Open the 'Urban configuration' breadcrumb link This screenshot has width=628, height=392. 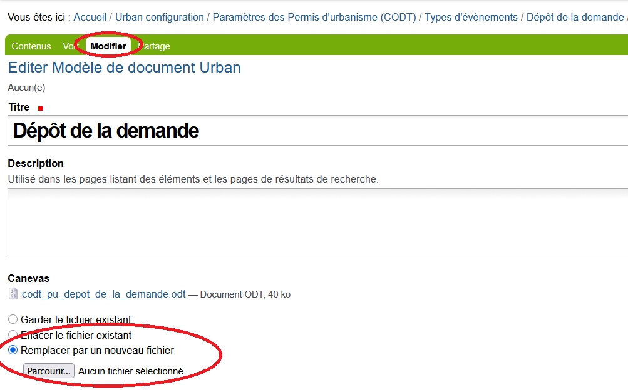[160, 18]
